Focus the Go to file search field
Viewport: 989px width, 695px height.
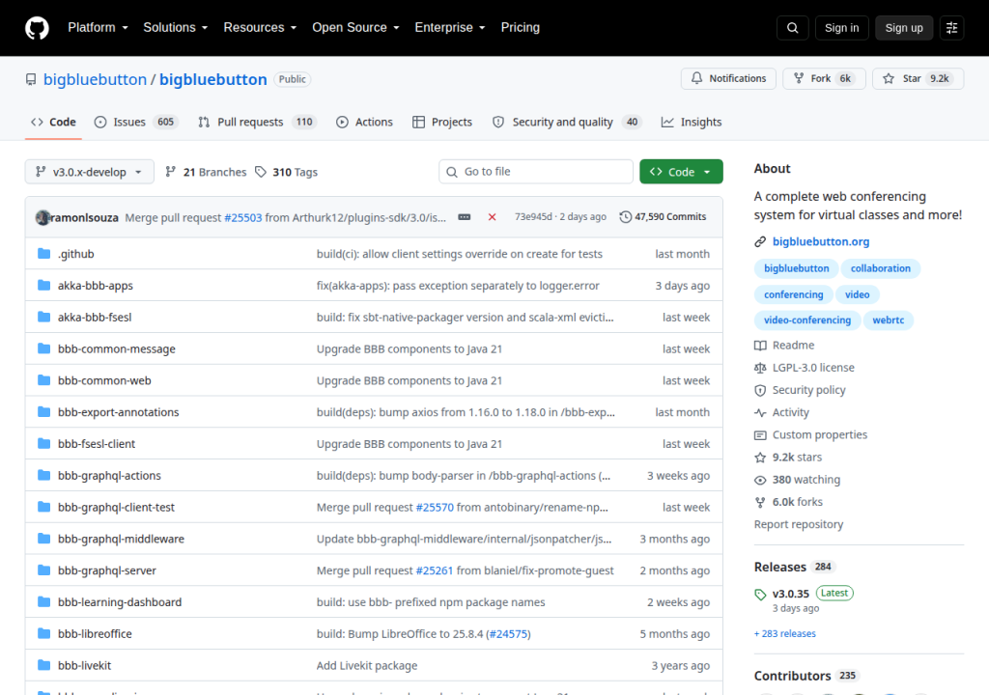pyautogui.click(x=535, y=172)
